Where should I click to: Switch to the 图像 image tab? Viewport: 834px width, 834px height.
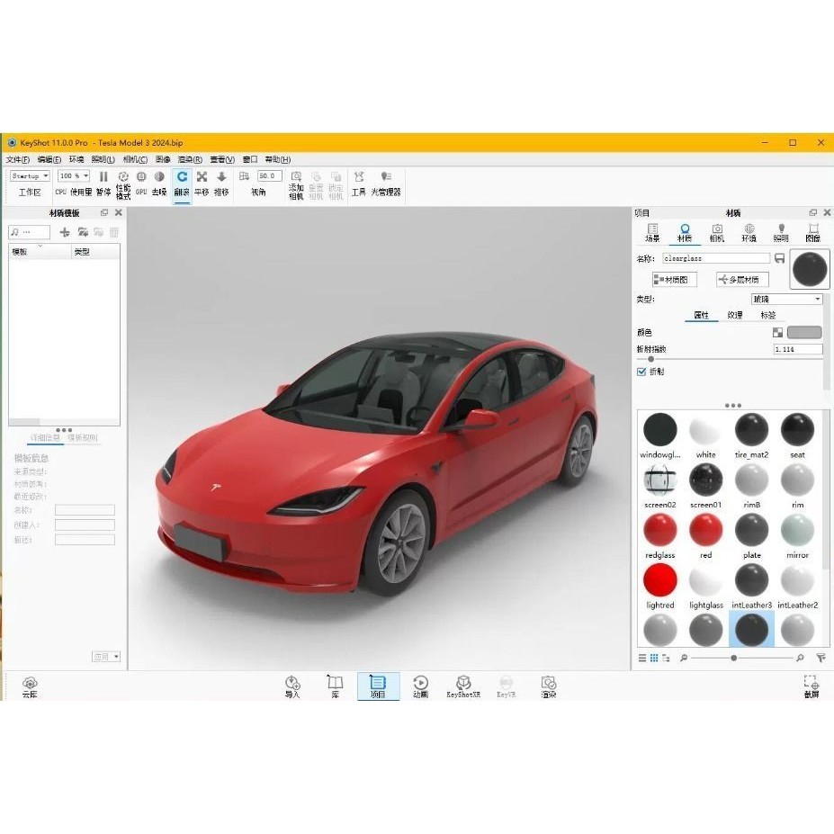click(812, 233)
